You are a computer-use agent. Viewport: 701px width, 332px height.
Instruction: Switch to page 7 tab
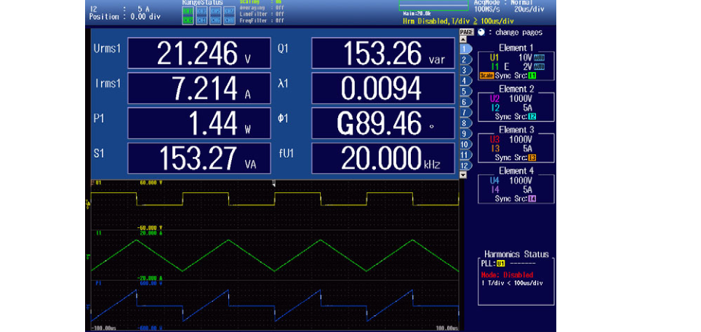(x=465, y=112)
